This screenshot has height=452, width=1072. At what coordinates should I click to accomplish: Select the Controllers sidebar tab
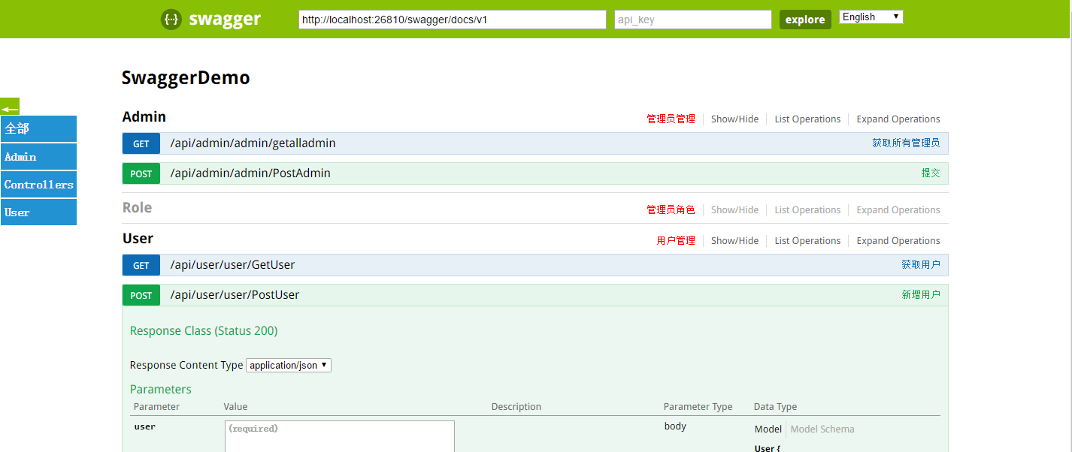click(38, 184)
